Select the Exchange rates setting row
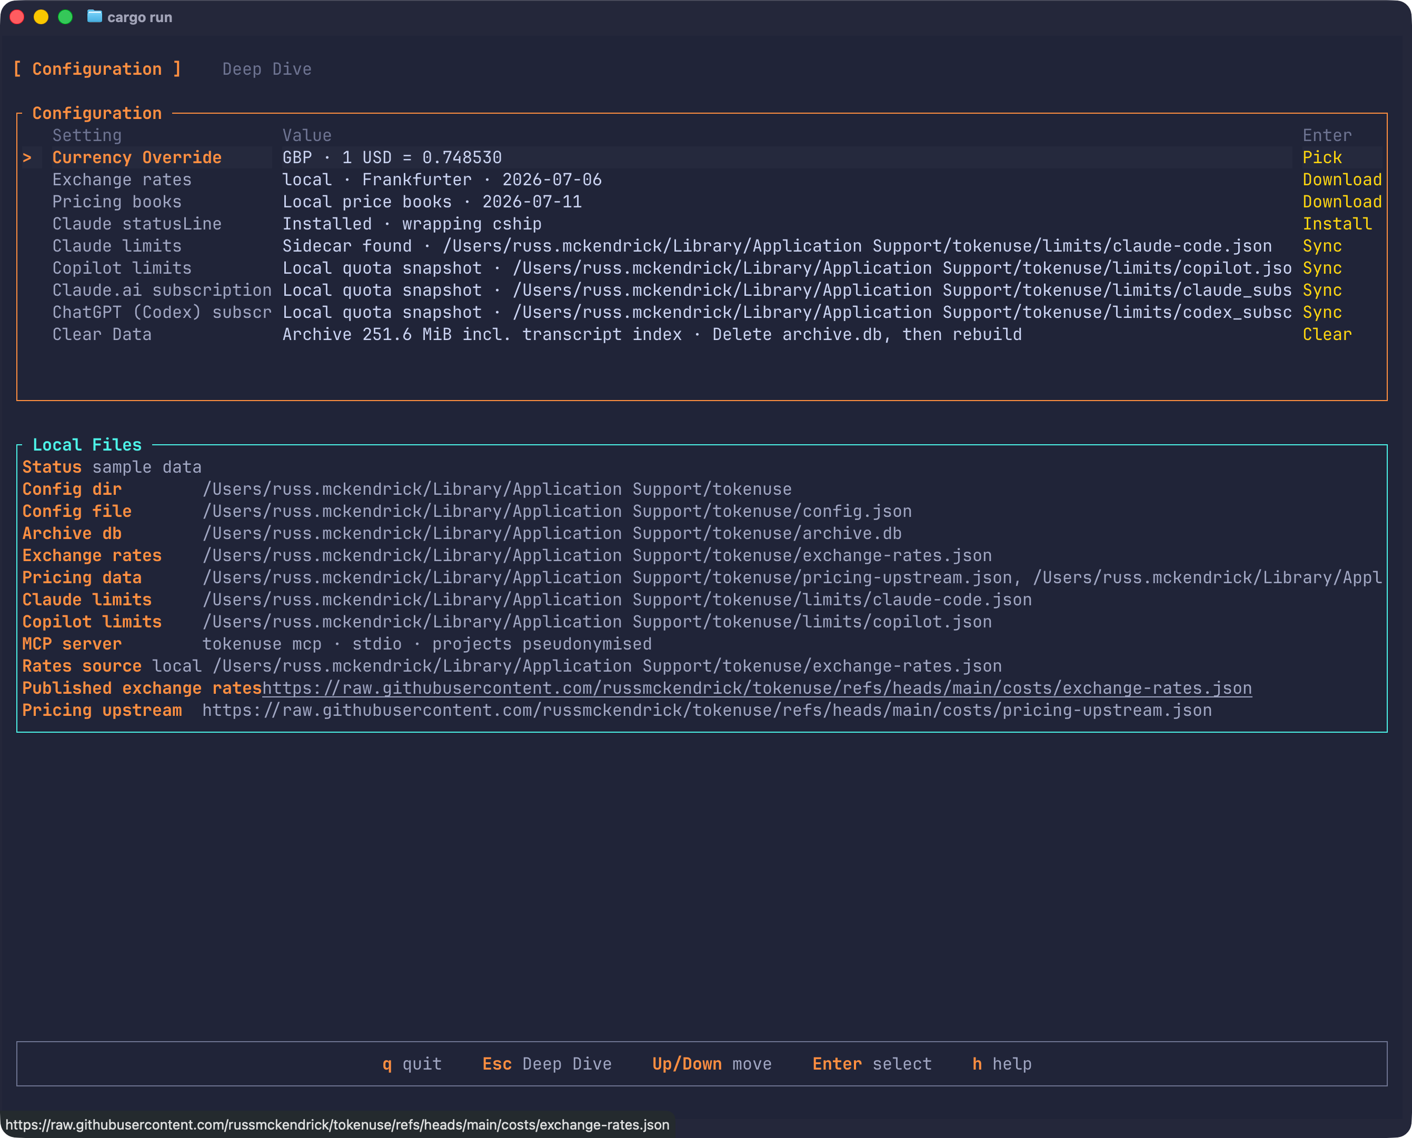This screenshot has width=1412, height=1138. (x=702, y=179)
